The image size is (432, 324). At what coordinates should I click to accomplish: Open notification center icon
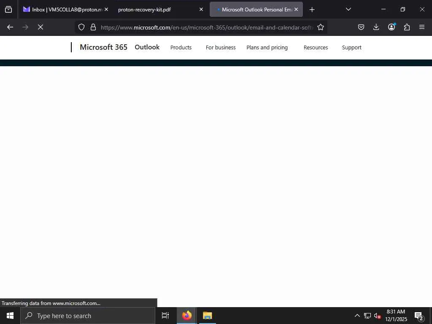(x=418, y=316)
